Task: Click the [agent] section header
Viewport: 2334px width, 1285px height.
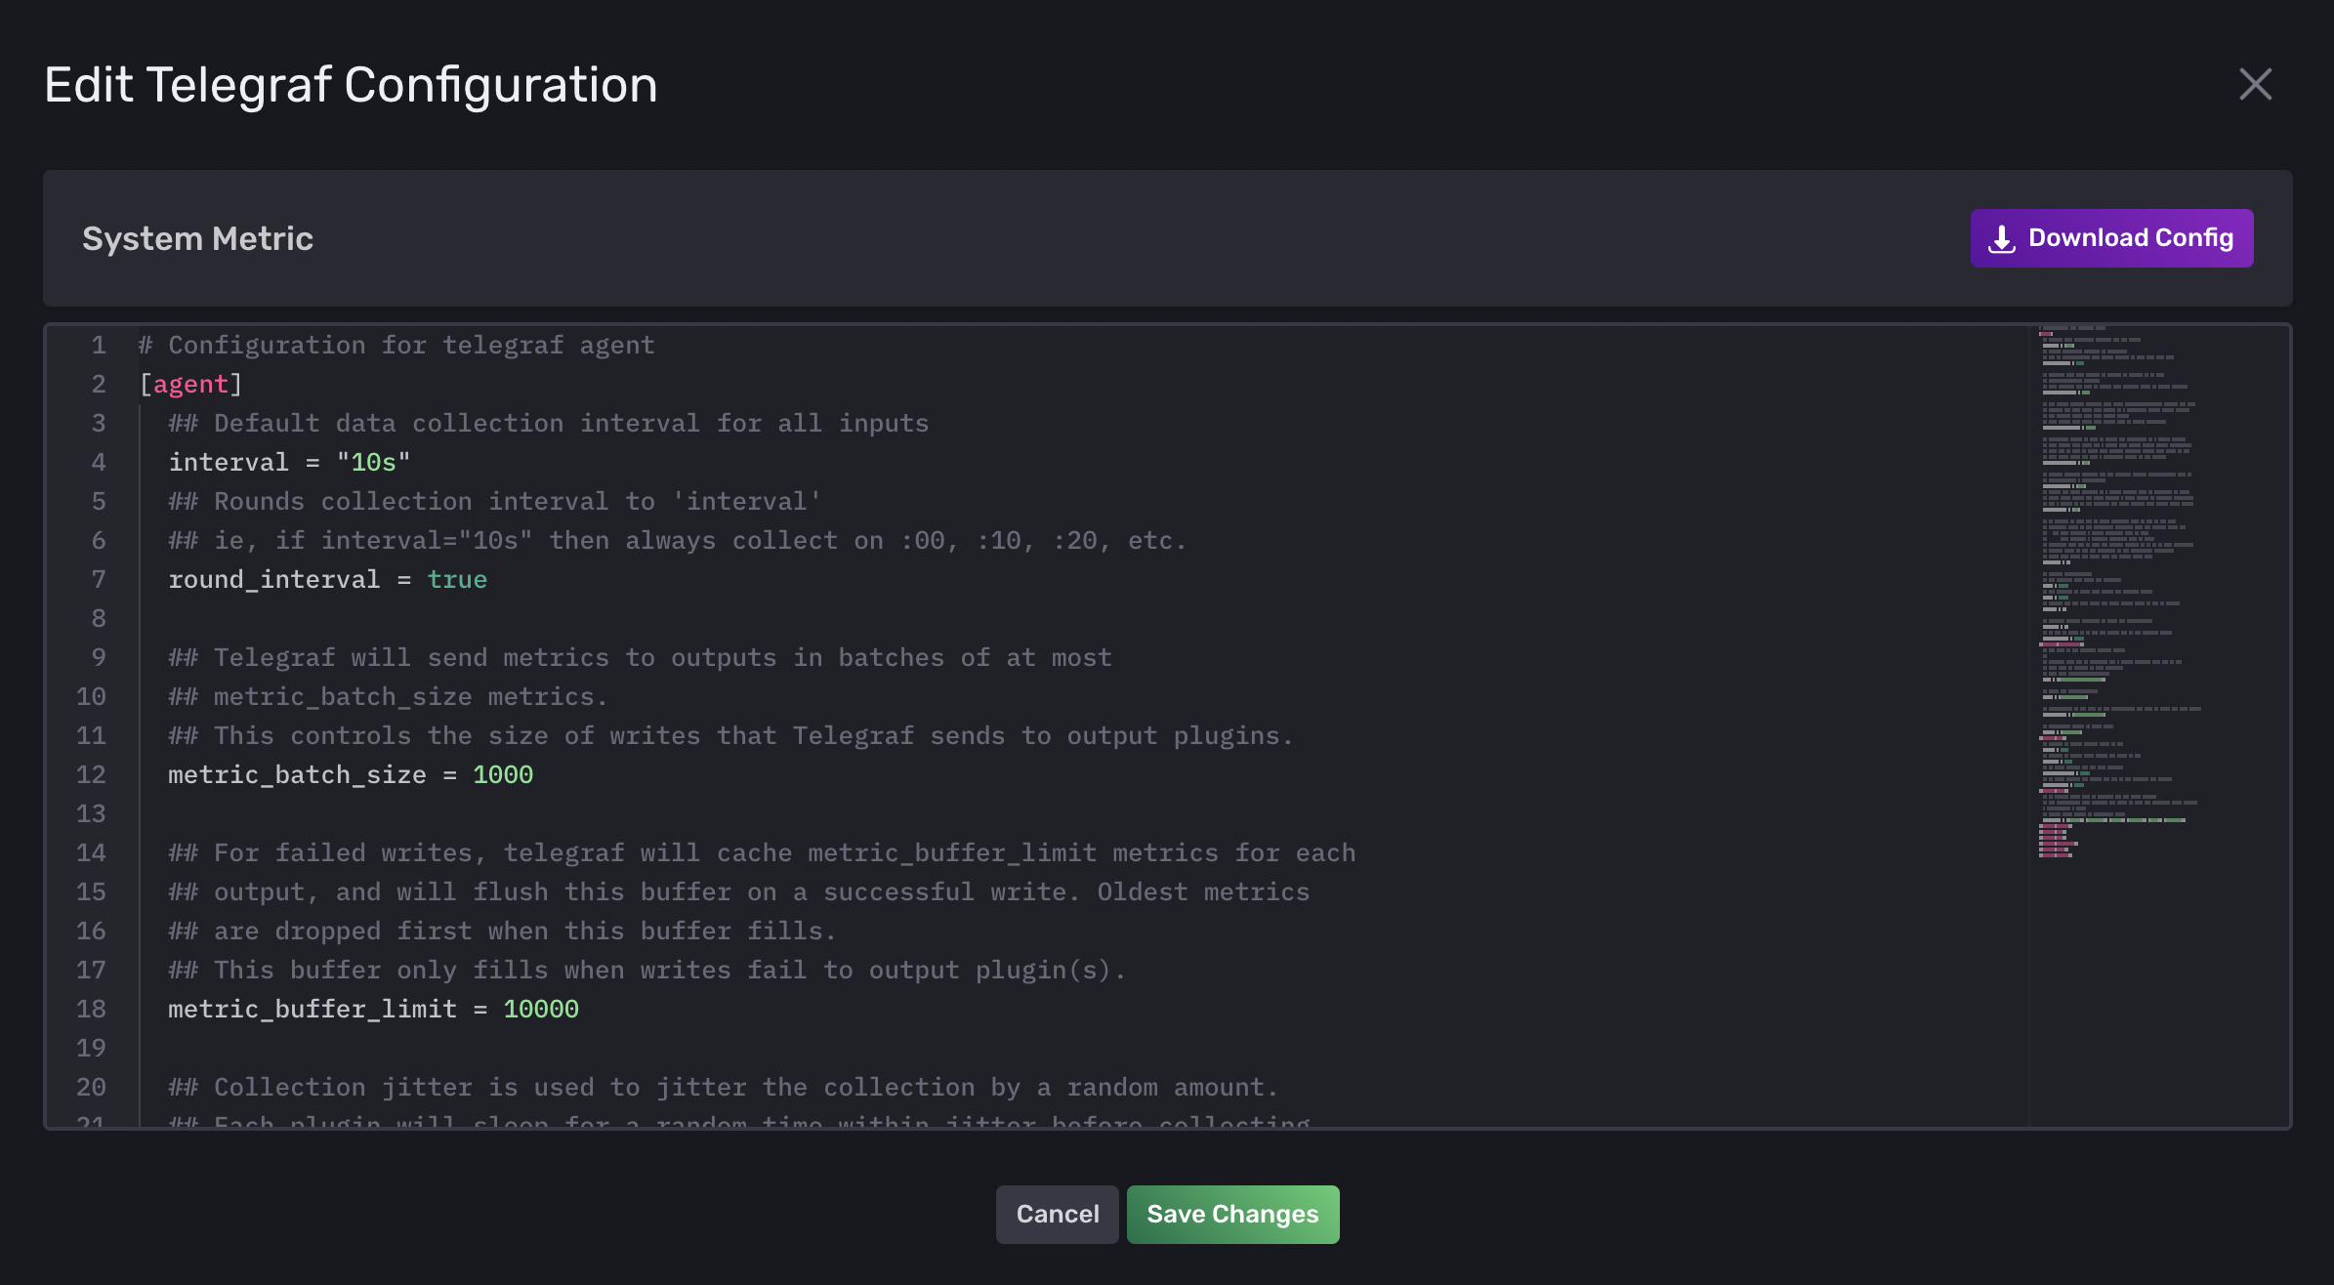Action: [x=190, y=384]
